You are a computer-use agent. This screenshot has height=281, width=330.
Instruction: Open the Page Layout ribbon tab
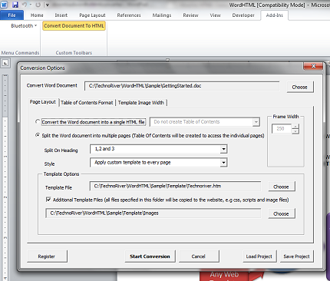[x=92, y=15]
